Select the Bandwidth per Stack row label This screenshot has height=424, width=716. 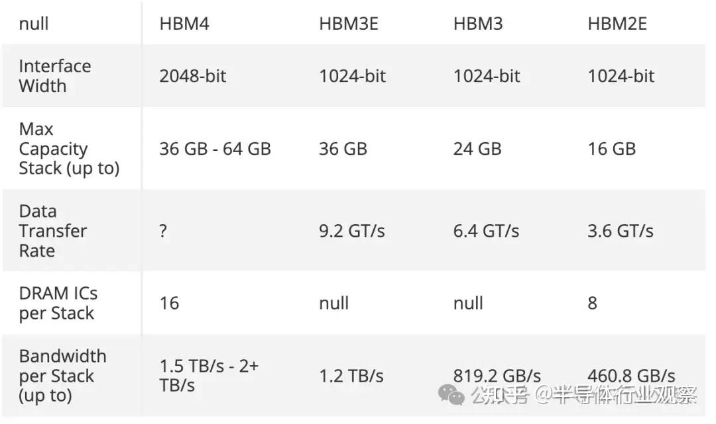[62, 376]
